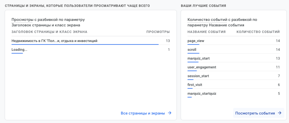Open Все страницы и экраны link
Image resolution: width=289 pixels, height=123 pixels.
pyautogui.click(x=143, y=113)
